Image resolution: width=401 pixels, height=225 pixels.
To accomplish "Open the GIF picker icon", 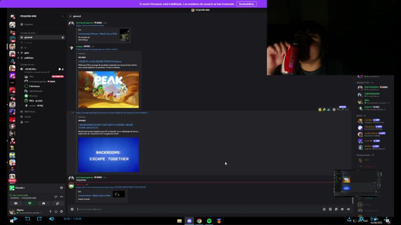I will point(330,209).
